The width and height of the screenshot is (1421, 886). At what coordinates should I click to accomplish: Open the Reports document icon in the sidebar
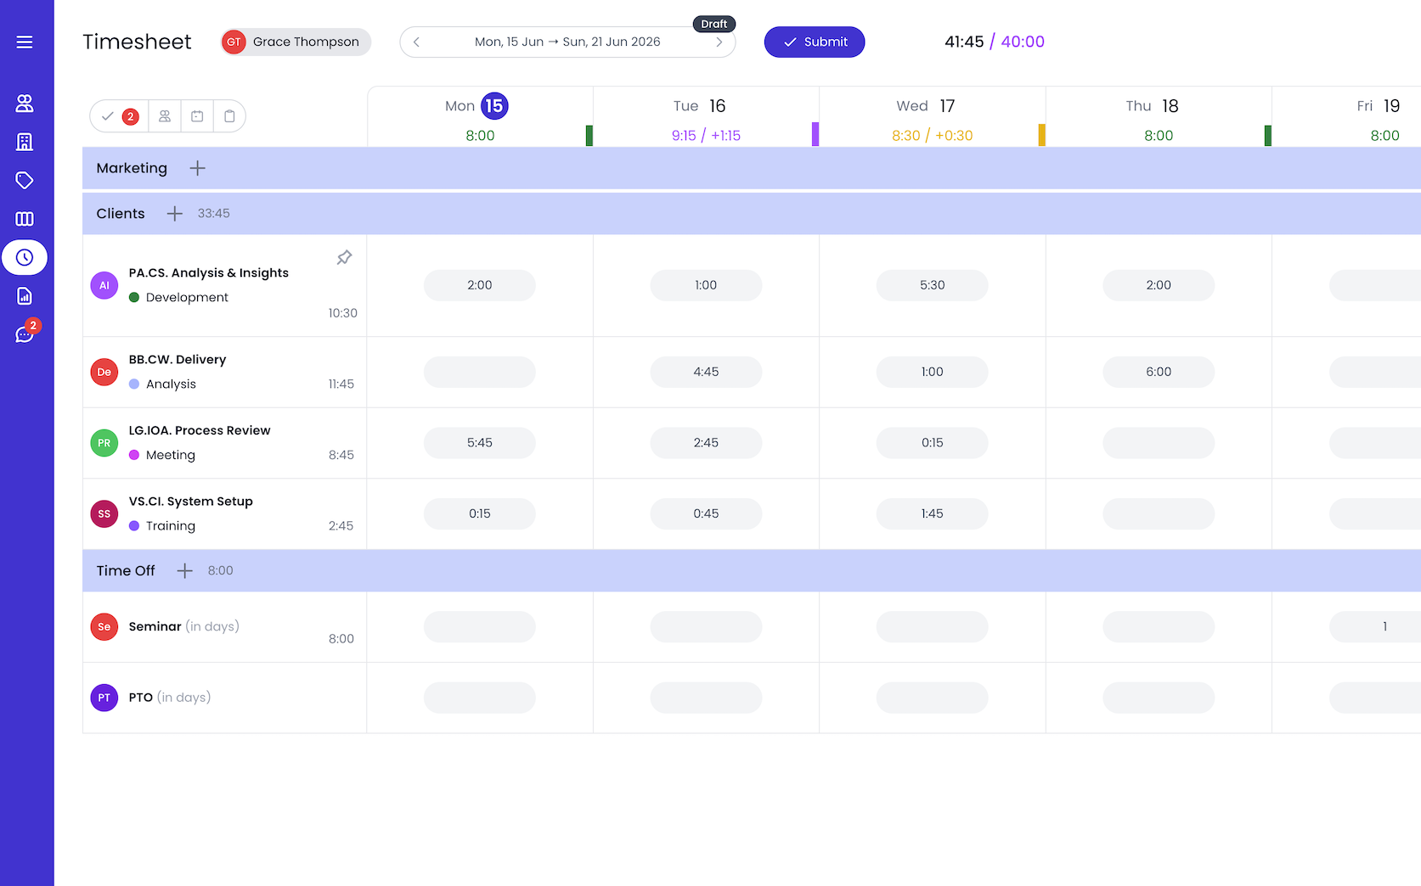click(25, 296)
